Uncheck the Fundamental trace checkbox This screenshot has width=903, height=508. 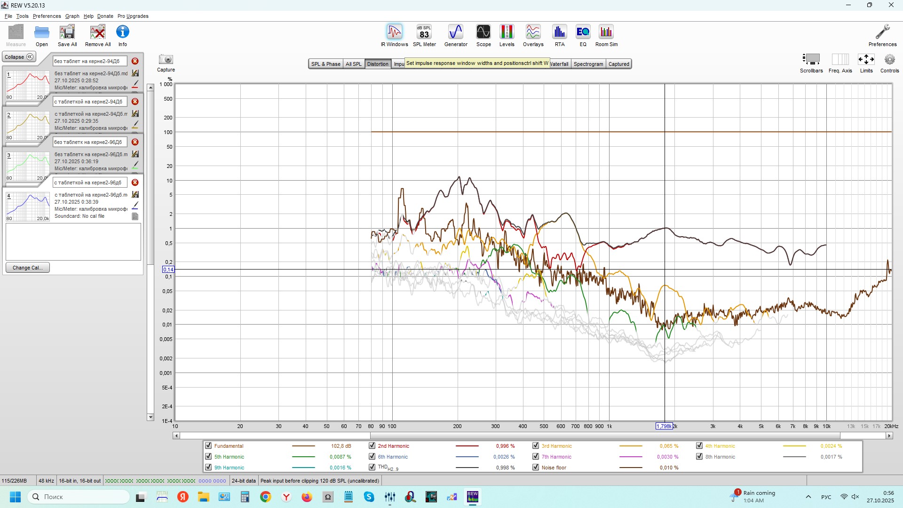(x=208, y=446)
